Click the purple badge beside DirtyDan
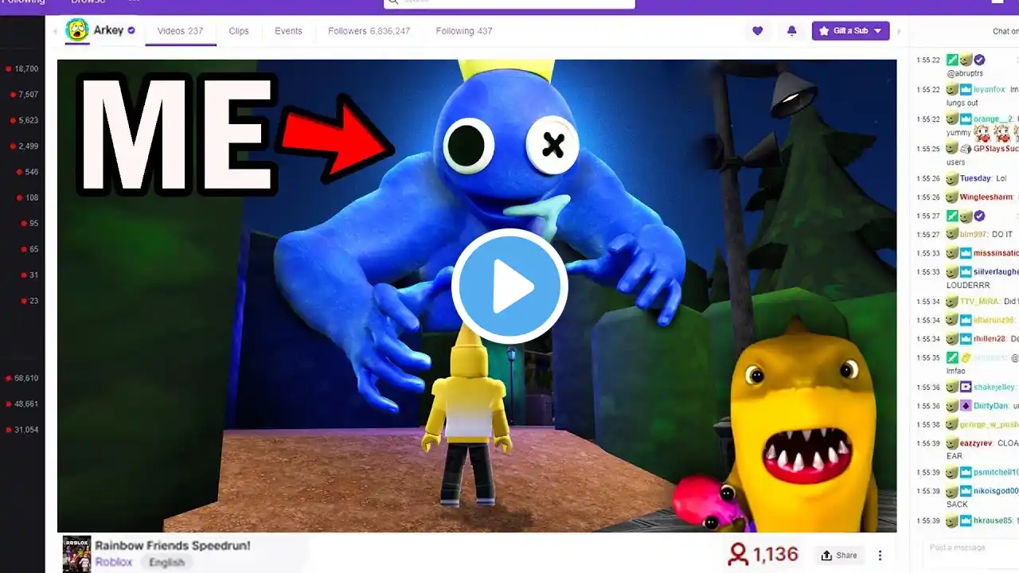The height and width of the screenshot is (573, 1019). (966, 405)
